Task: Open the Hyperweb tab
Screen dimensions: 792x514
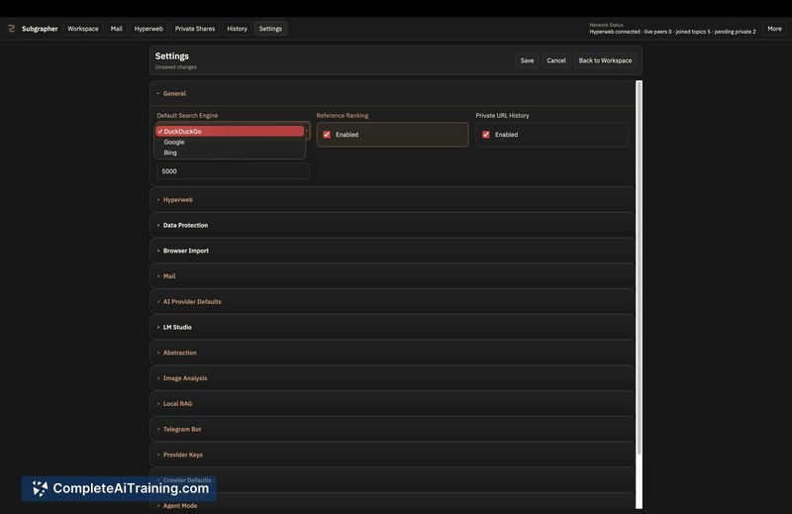Action: (148, 29)
